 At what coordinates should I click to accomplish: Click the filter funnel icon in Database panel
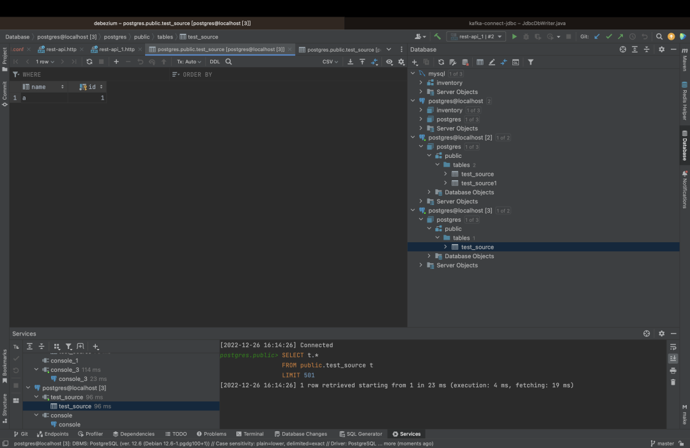(x=530, y=62)
